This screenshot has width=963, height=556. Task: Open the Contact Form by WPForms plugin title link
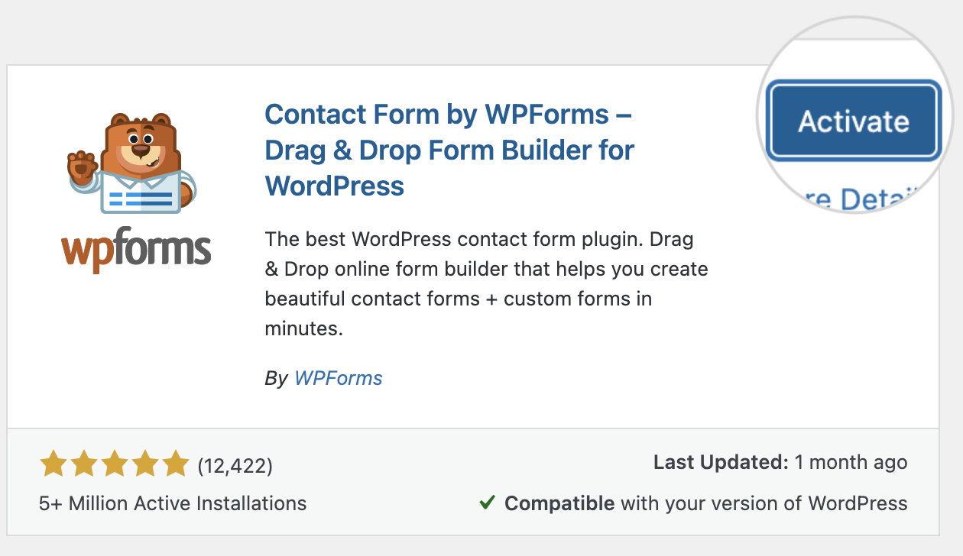click(449, 150)
